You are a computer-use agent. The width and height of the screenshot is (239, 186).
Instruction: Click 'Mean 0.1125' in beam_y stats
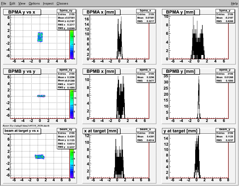[225, 137]
